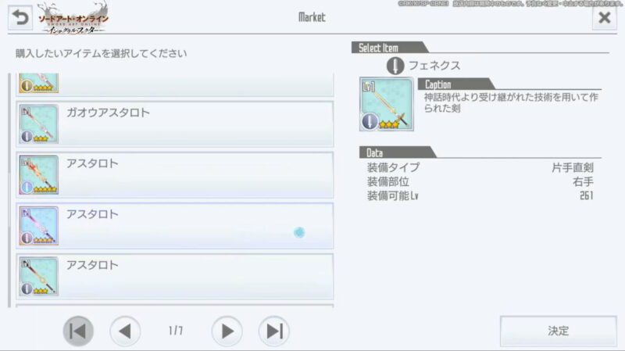Click the sword type icon beside フェネクス
Image resolution: width=625 pixels, height=351 pixels.
[395, 66]
